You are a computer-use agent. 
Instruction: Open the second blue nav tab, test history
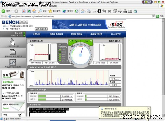pyautogui.click(x=56, y=34)
